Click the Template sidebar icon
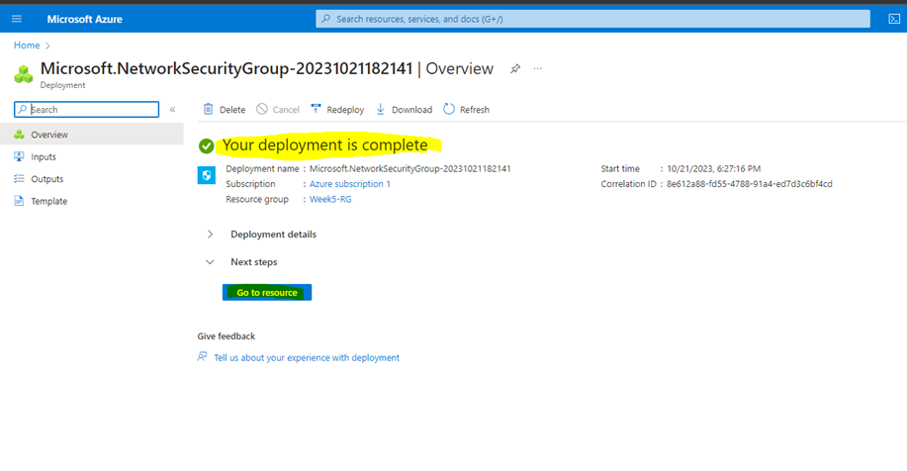907x471 pixels. (x=19, y=201)
